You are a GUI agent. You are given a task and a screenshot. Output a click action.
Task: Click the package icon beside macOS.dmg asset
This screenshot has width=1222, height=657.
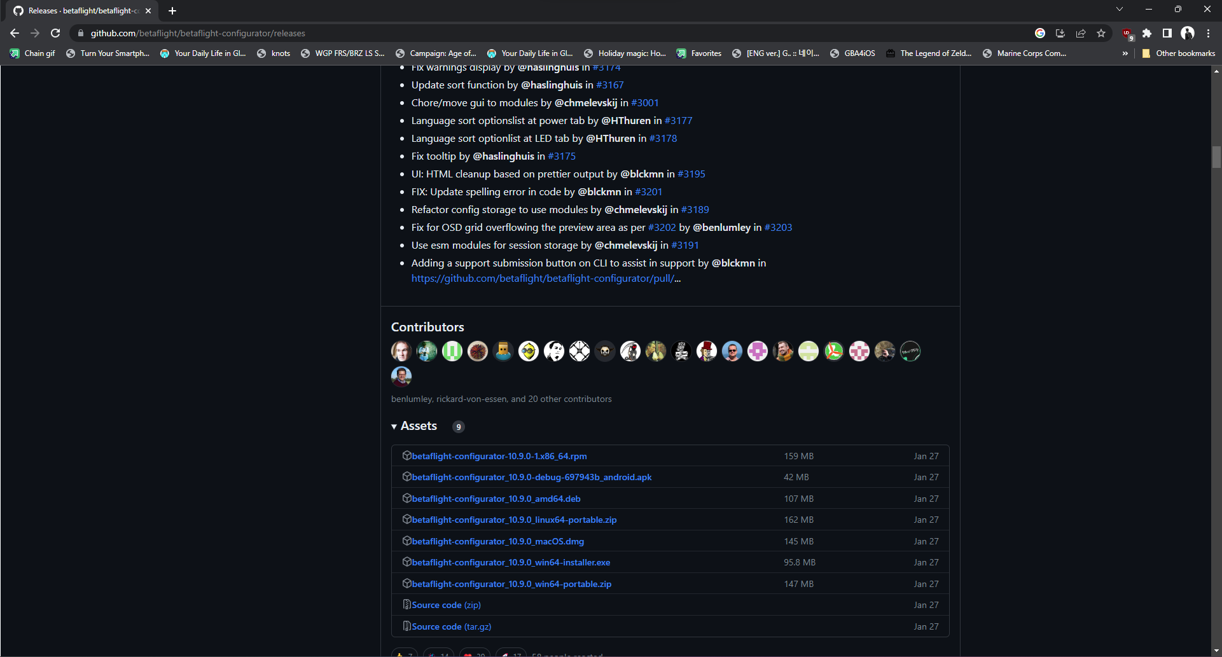click(407, 541)
